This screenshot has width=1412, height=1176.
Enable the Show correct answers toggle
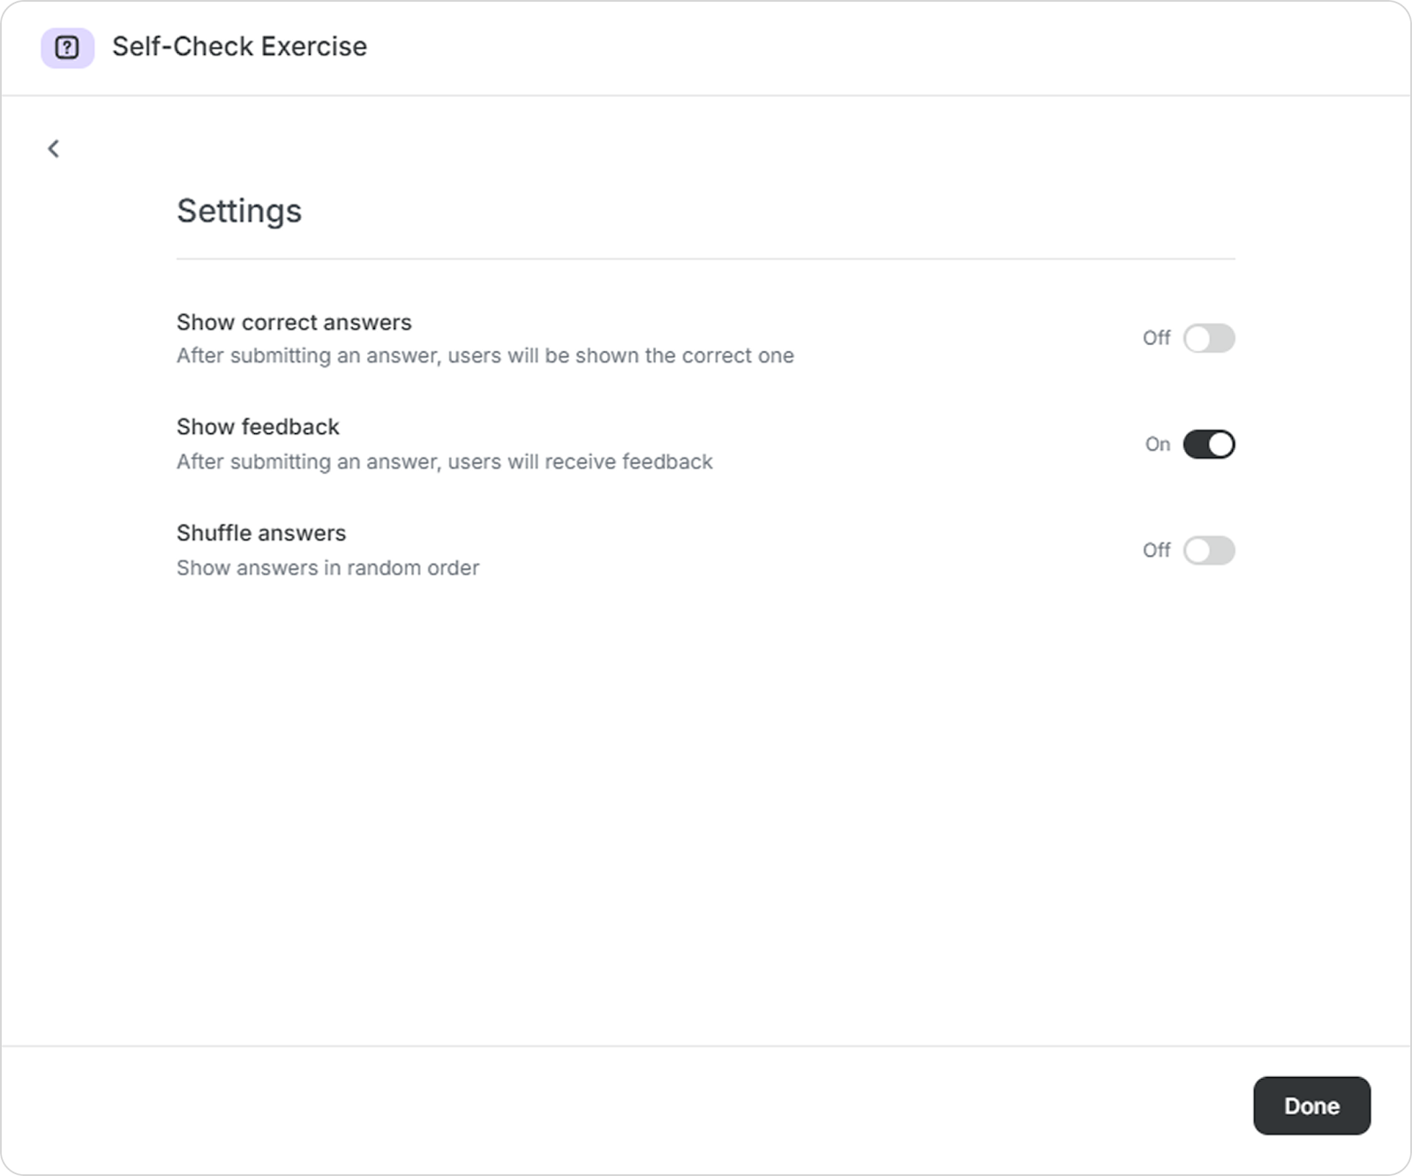(x=1208, y=338)
